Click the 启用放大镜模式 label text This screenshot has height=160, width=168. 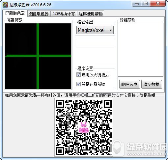[95, 75]
